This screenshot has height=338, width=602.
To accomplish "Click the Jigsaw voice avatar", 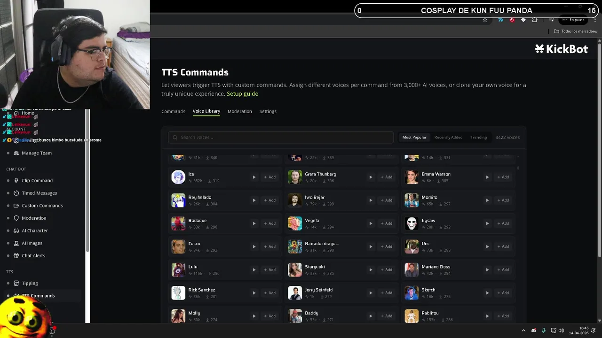I will [x=412, y=223].
